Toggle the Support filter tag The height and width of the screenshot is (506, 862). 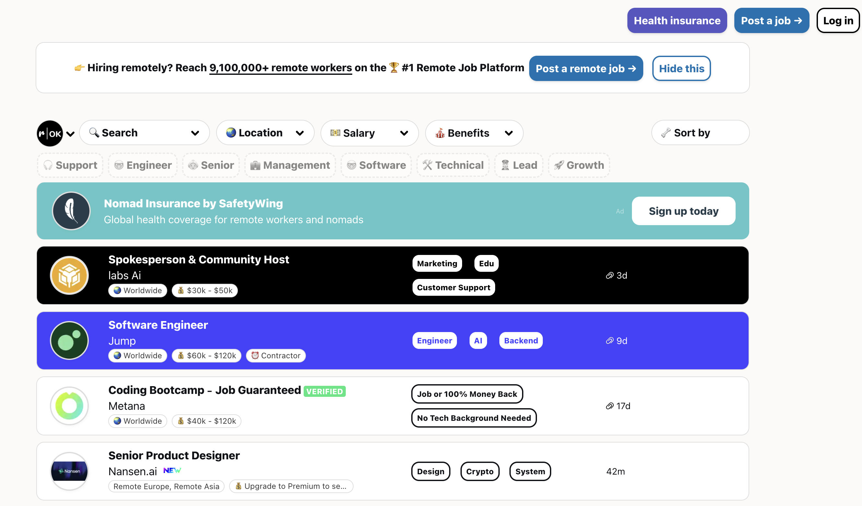click(x=70, y=165)
